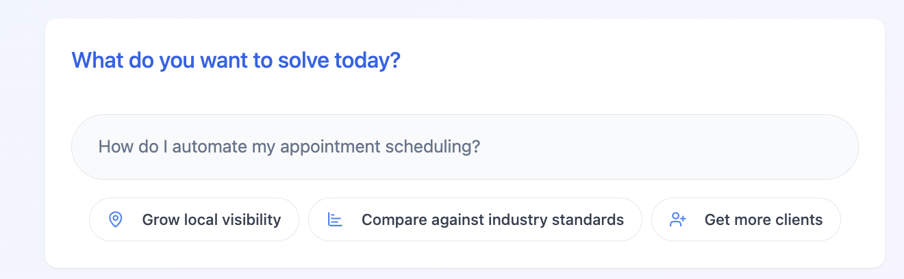Click the "What do you want to solve today?" heading
This screenshot has width=904, height=279.
pyautogui.click(x=236, y=61)
